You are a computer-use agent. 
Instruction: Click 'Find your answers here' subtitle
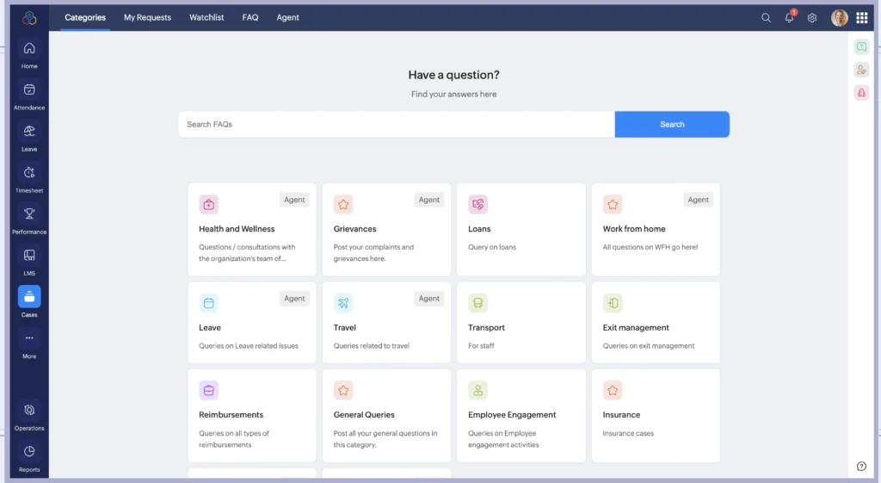[x=453, y=94]
